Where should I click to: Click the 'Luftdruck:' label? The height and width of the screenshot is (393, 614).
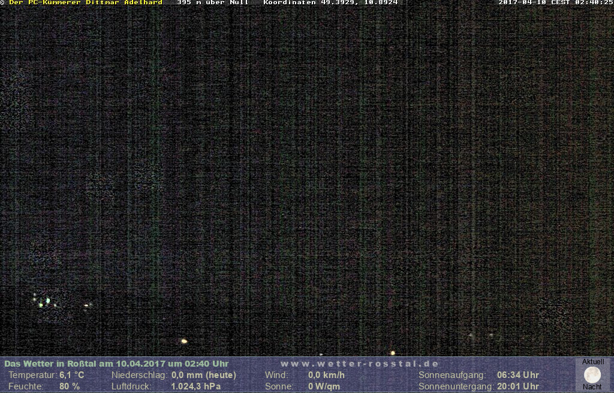131,386
